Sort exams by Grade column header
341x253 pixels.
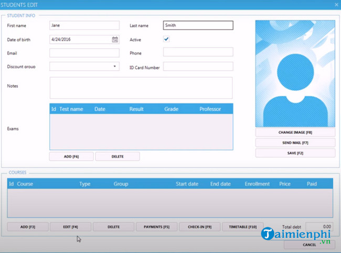pos(171,109)
